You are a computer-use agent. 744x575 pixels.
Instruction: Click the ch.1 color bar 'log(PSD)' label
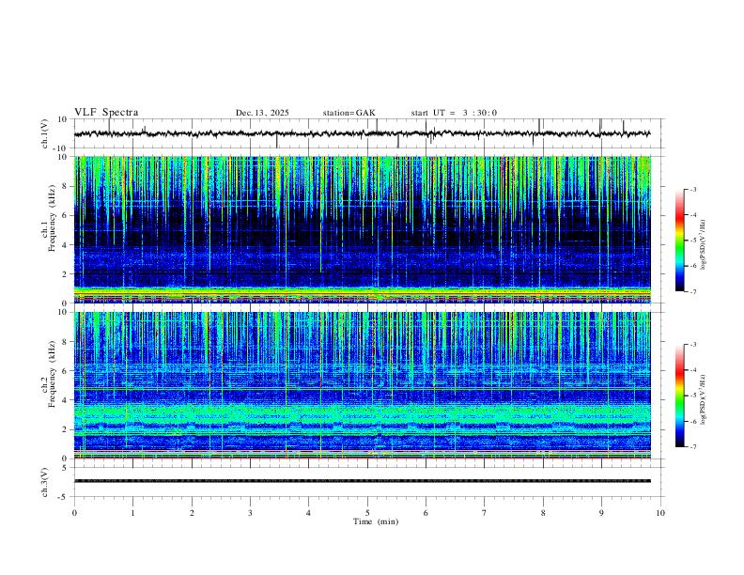pyautogui.click(x=704, y=245)
